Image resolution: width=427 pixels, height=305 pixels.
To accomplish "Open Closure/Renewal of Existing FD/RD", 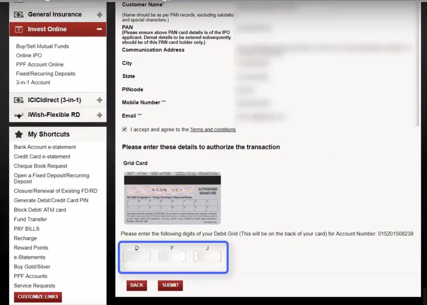I will pyautogui.click(x=55, y=191).
